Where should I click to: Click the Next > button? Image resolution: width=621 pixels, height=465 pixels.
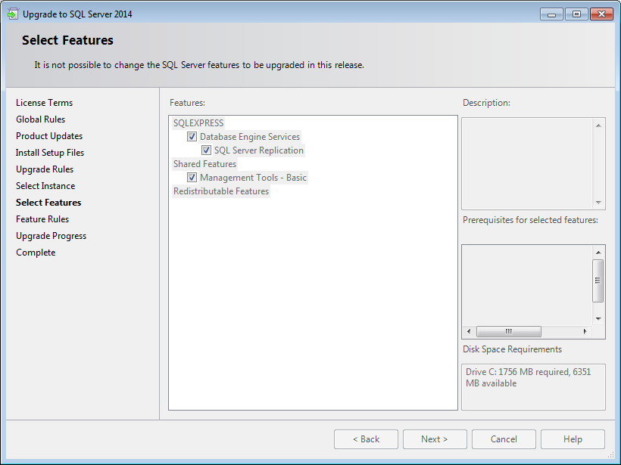tap(435, 439)
